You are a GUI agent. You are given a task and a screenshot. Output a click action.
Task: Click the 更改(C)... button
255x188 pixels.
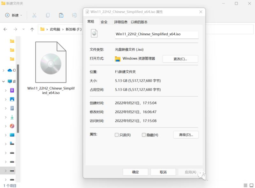(x=180, y=59)
